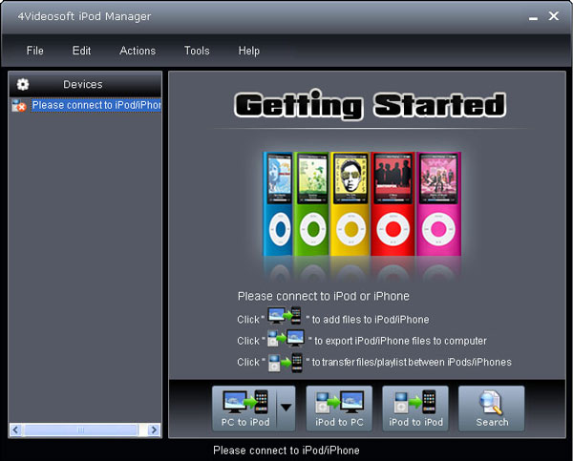
Task: Open the File menu
Action: coord(35,51)
